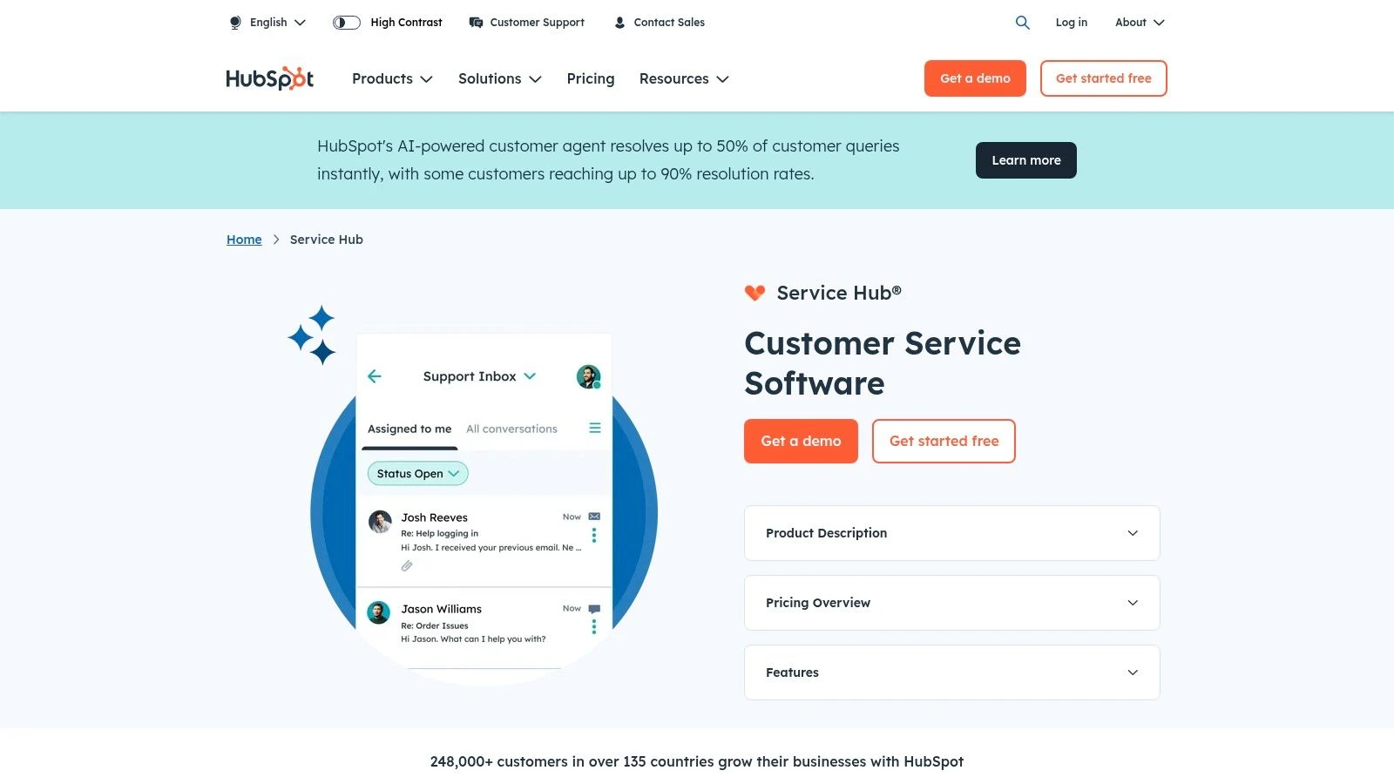Click Get started free below the heading
The height and width of the screenshot is (784, 1394).
pos(944,441)
